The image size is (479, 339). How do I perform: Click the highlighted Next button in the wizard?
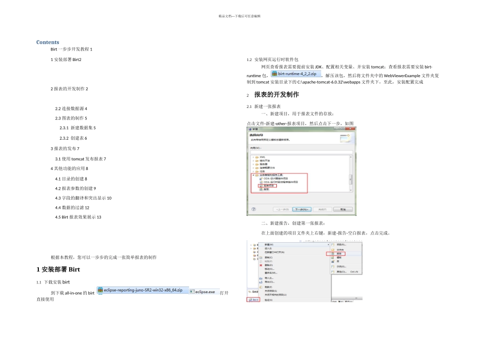[302, 209]
